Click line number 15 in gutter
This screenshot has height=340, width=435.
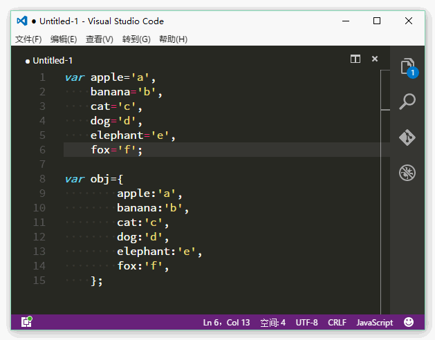pos(39,281)
